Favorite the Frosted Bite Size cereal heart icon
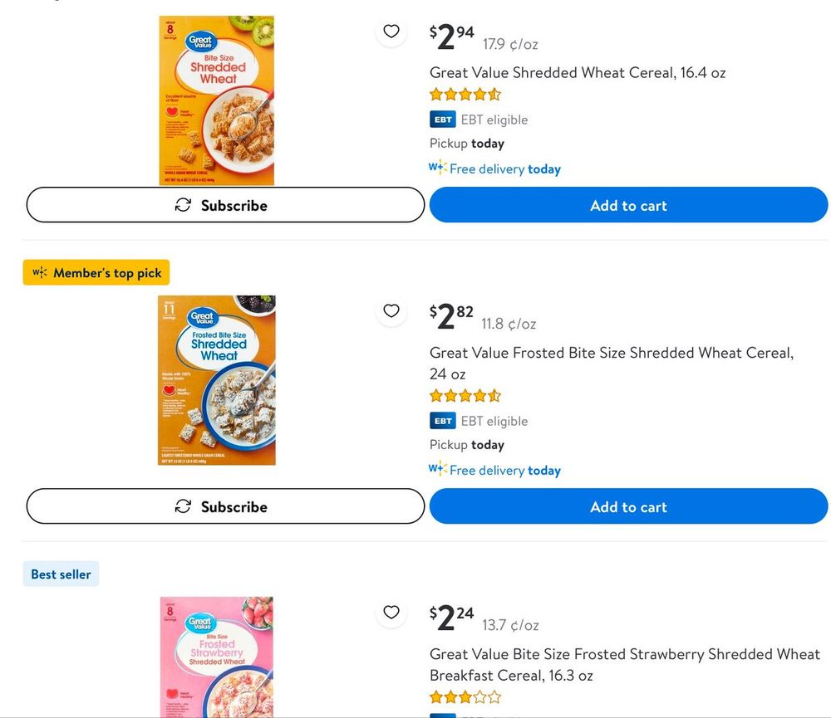The image size is (831, 718). (391, 310)
